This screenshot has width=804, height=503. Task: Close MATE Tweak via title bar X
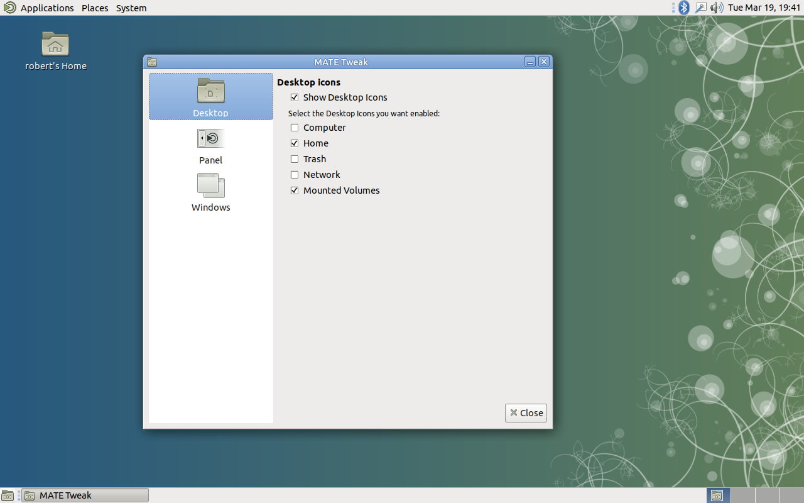544,62
